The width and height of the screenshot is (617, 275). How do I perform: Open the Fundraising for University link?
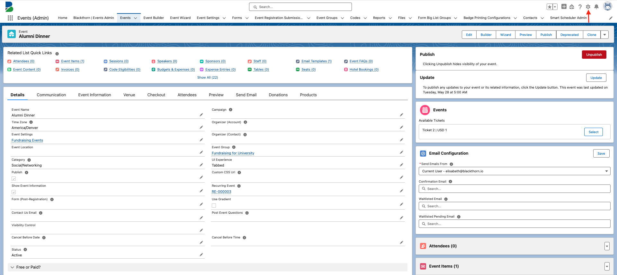[233, 153]
